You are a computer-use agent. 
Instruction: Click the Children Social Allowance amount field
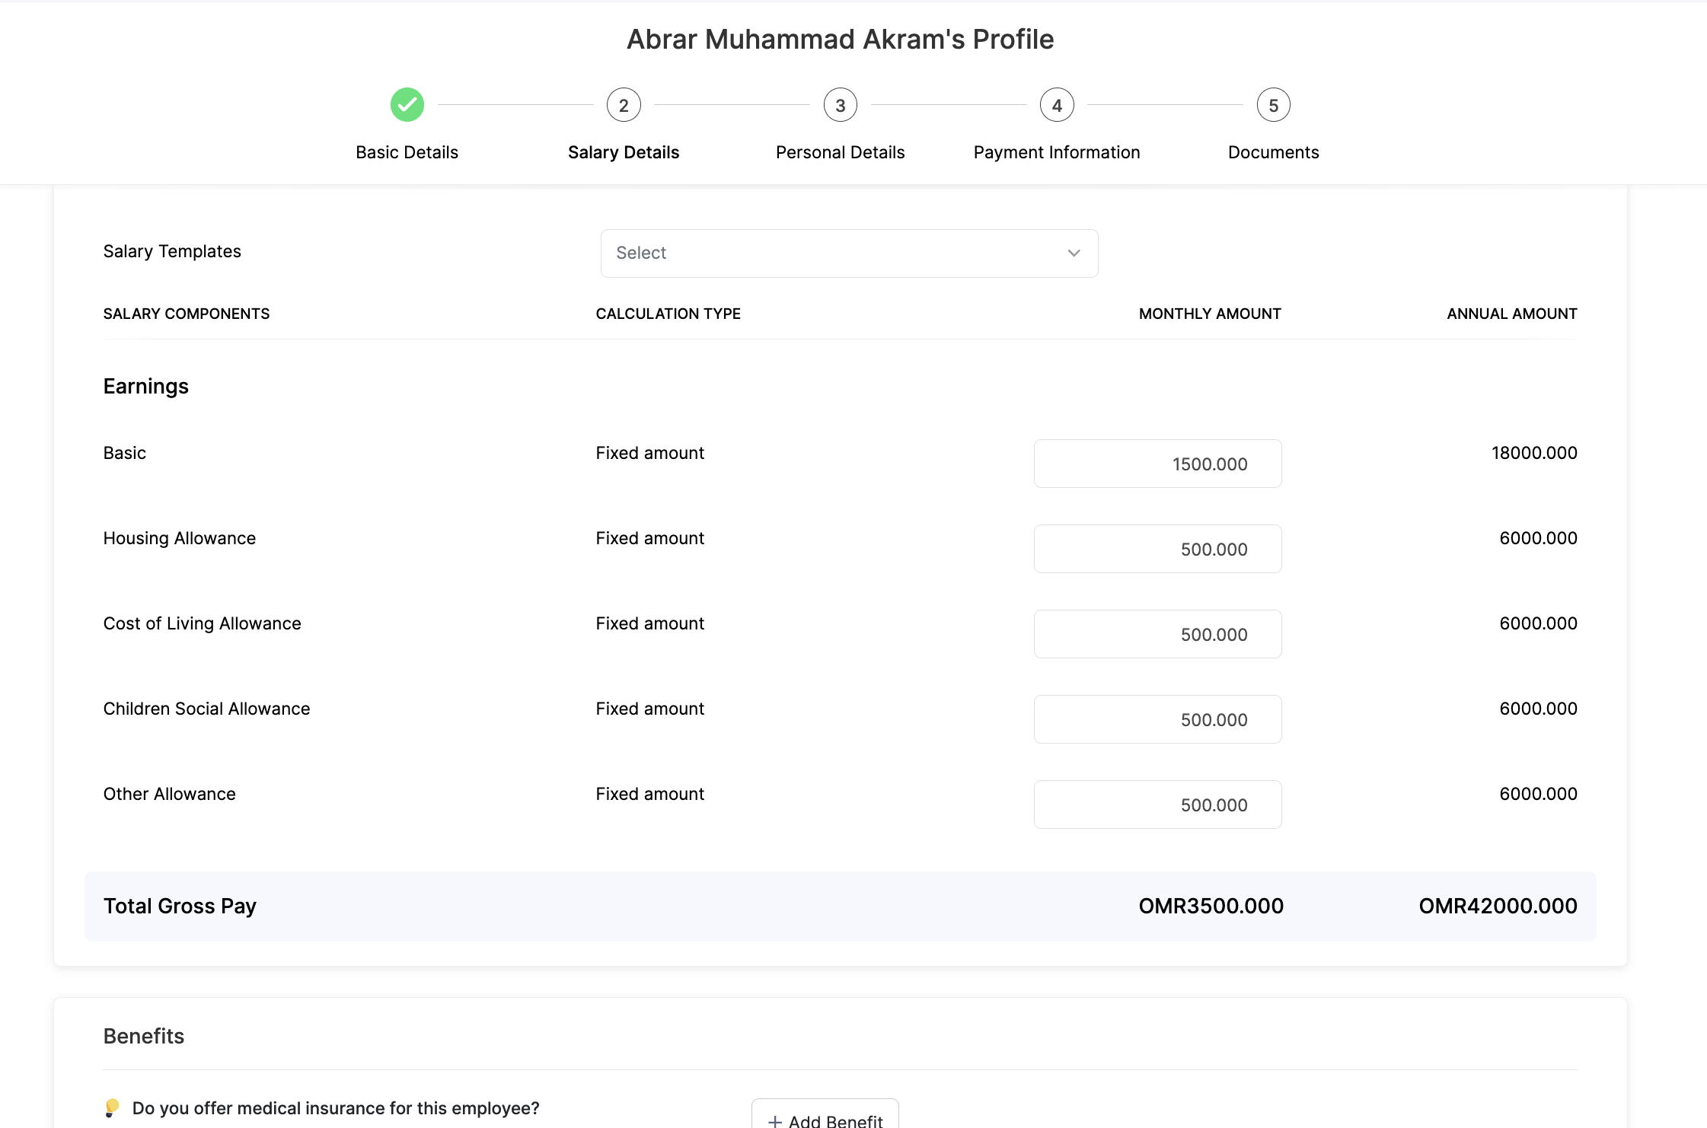click(1157, 719)
